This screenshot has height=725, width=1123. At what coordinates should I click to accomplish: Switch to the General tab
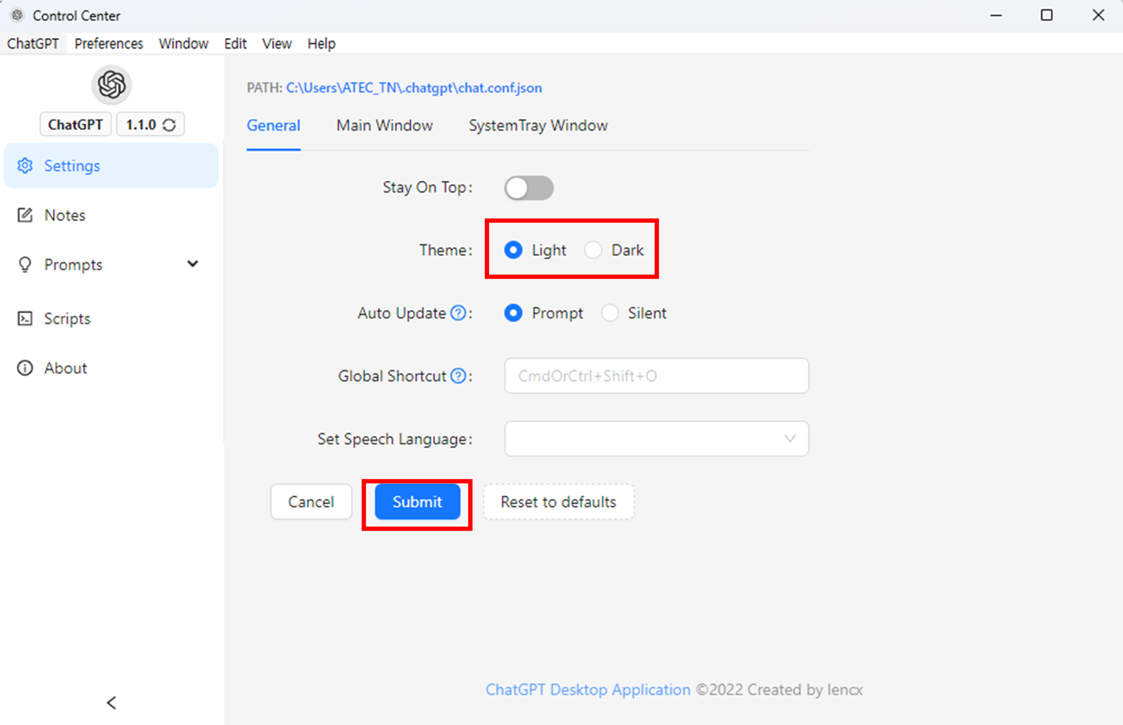(273, 125)
